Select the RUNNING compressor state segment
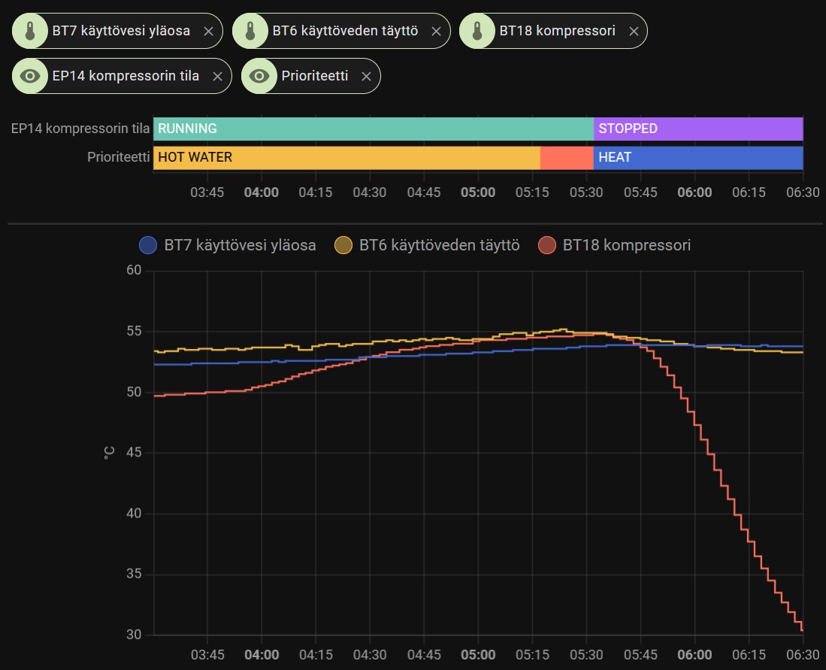The width and height of the screenshot is (826, 670). coord(373,129)
